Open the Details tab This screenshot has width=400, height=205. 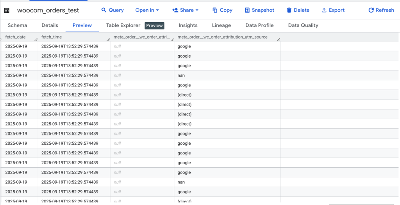50,25
